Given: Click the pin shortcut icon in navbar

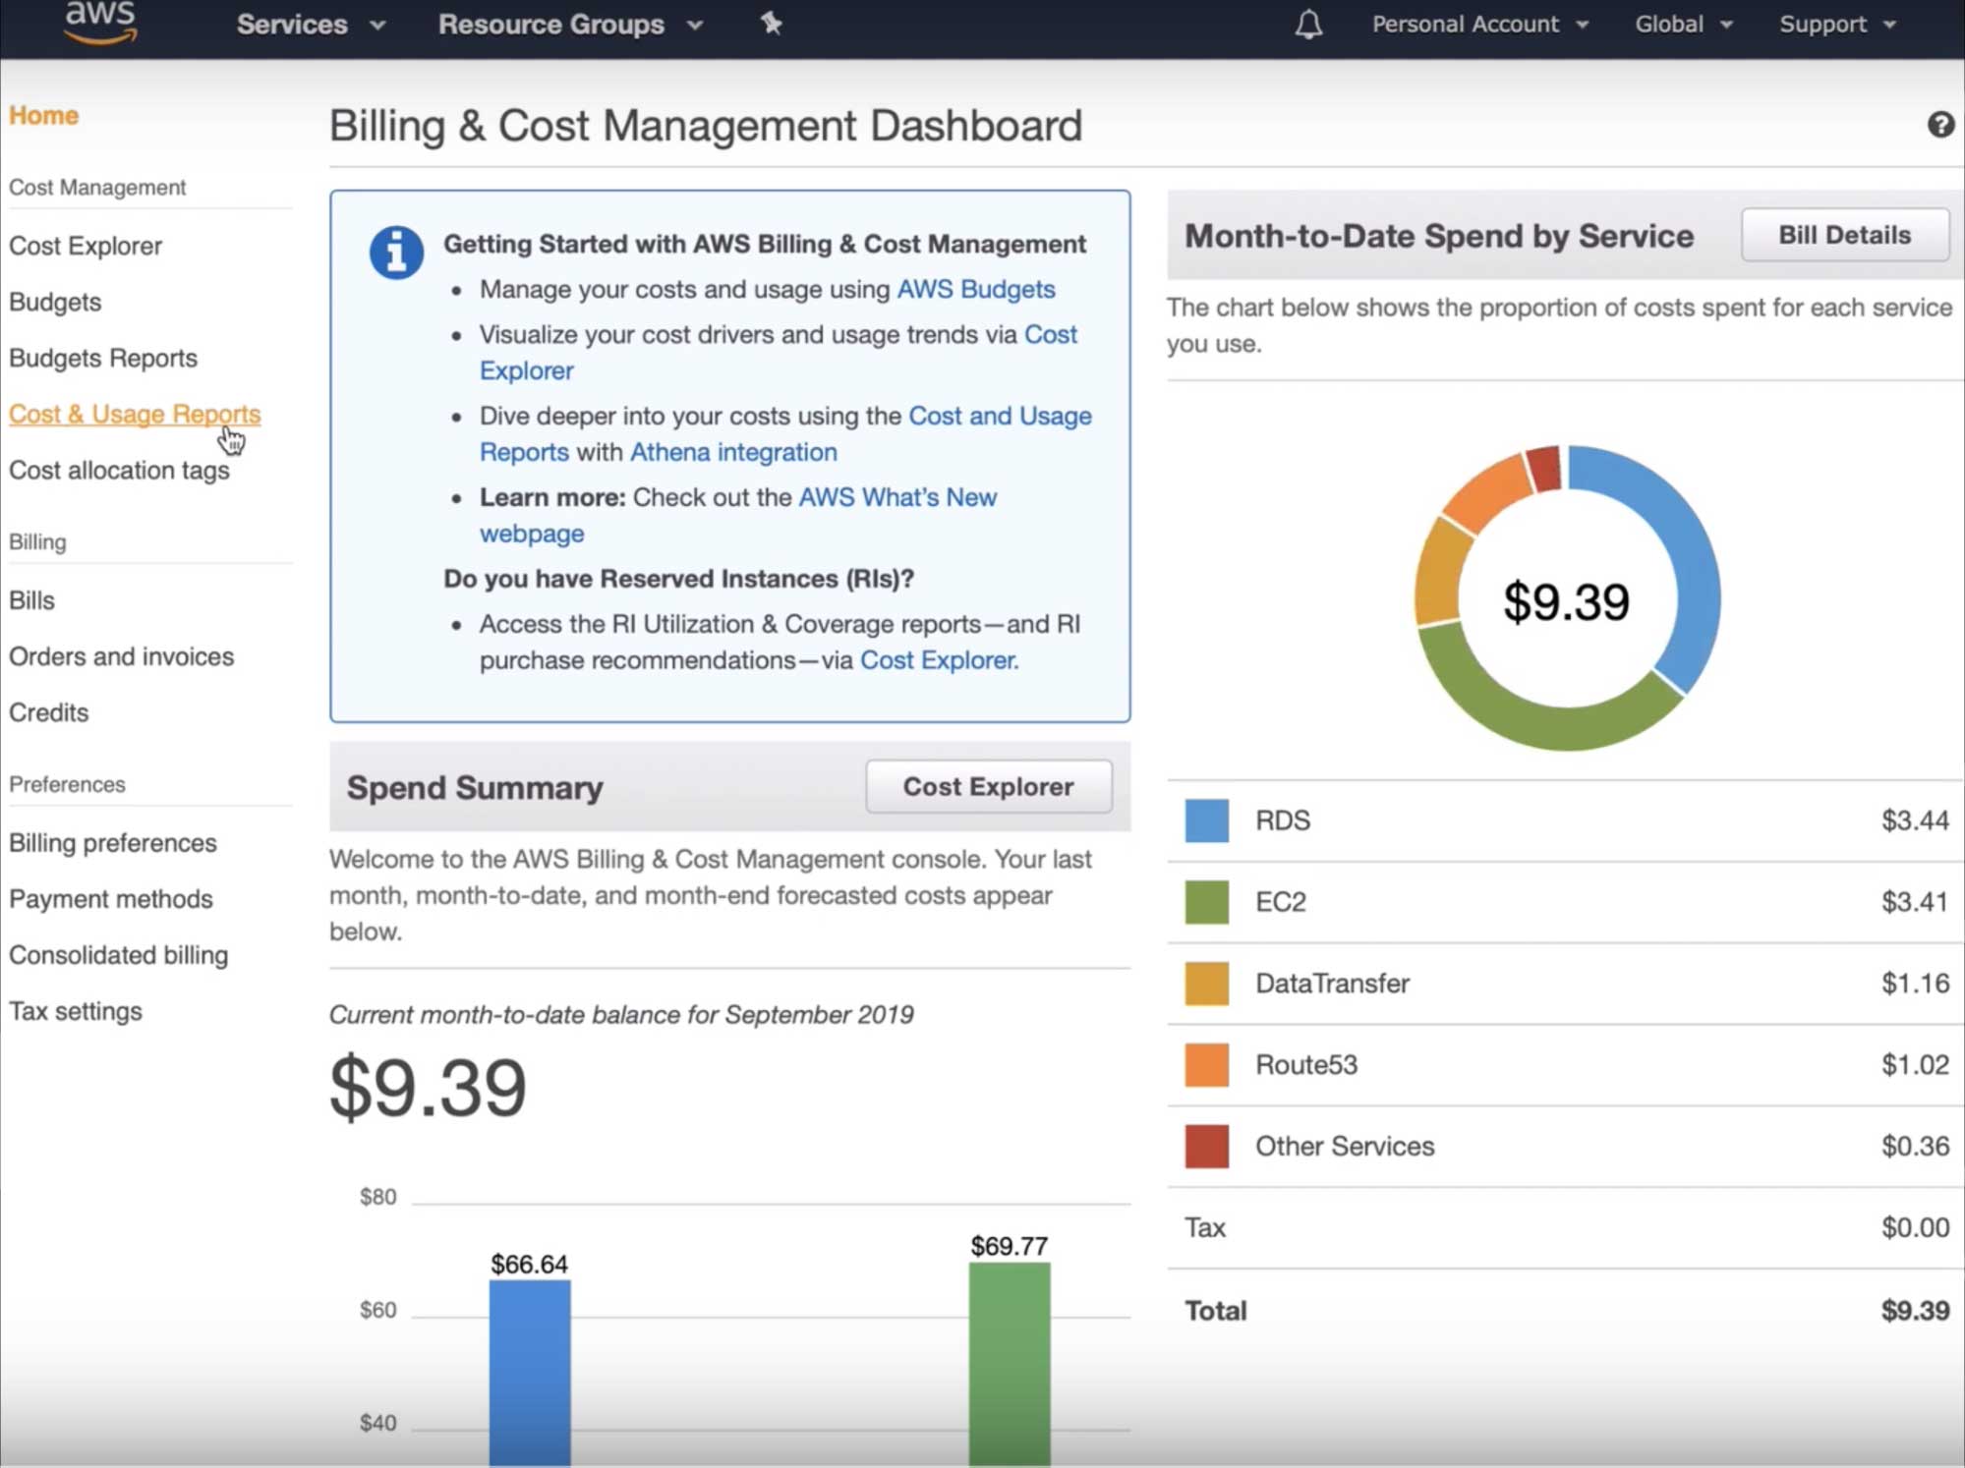Looking at the screenshot, I should tap(772, 24).
